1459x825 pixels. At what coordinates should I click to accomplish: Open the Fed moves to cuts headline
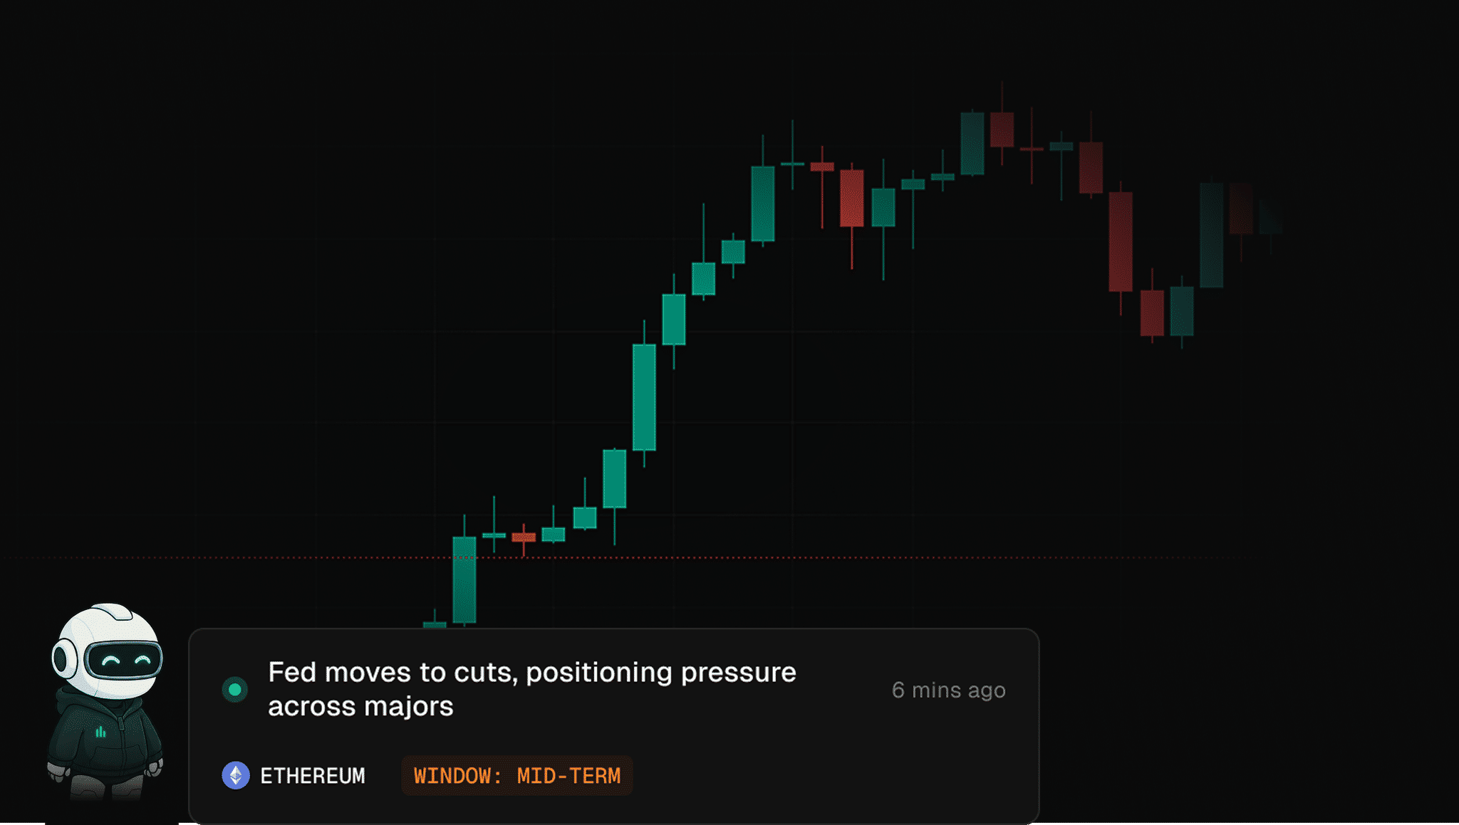(531, 689)
